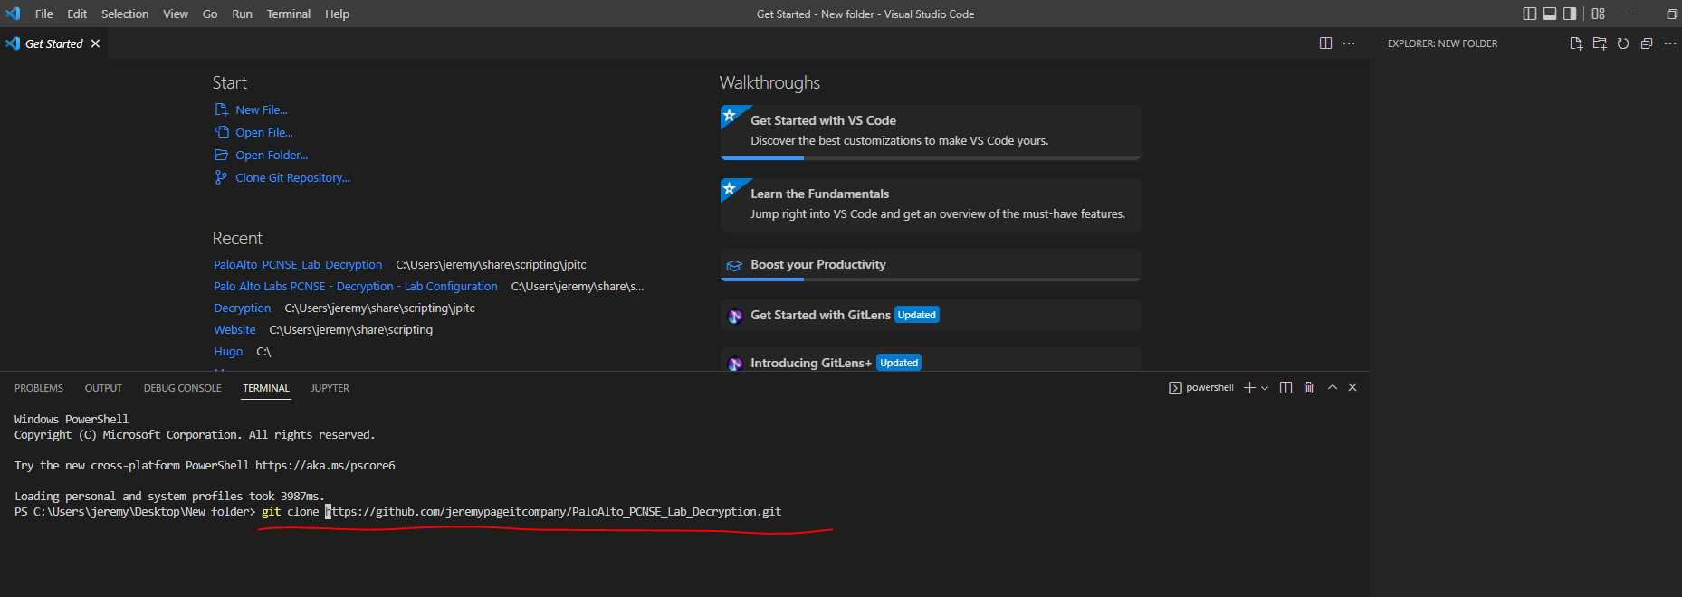Open the terminal launch profile dropdown

[1265, 388]
